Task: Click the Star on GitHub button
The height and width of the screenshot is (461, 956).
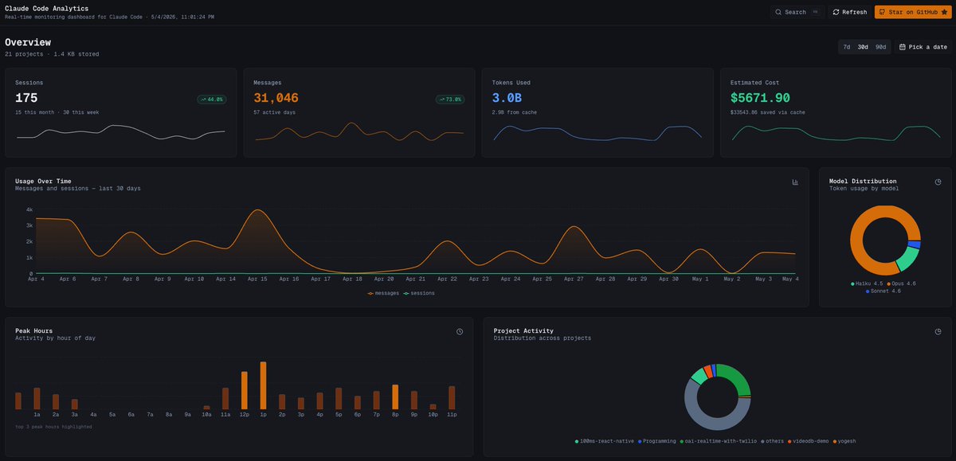Action: coord(913,12)
